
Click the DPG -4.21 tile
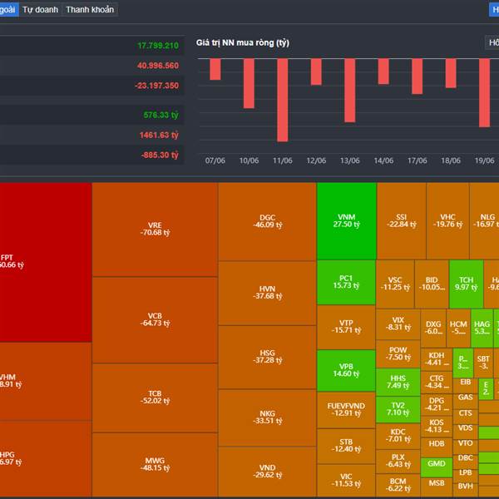point(437,404)
